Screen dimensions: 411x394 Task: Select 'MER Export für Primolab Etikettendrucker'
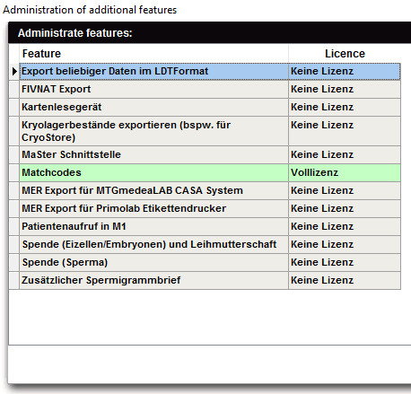coord(153,208)
